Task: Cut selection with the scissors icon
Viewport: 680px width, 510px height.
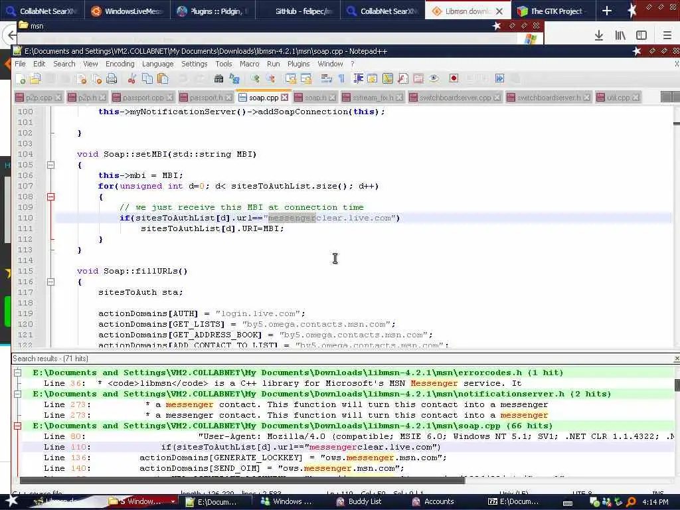Action: tap(132, 78)
